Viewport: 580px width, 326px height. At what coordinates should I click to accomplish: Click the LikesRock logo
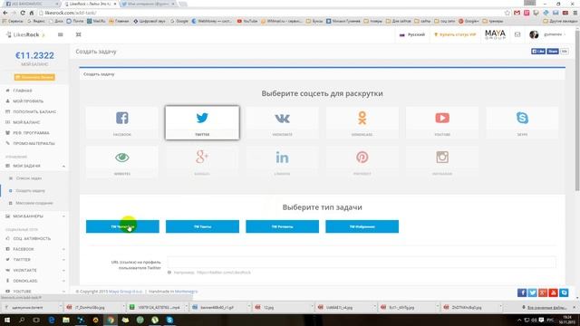[25, 34]
